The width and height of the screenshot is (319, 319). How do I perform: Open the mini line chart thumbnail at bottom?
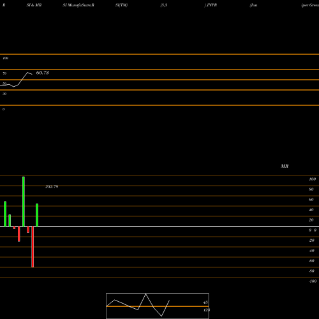[158, 306]
